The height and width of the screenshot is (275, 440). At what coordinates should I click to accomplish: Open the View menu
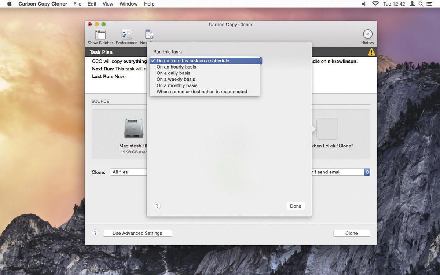(108, 4)
